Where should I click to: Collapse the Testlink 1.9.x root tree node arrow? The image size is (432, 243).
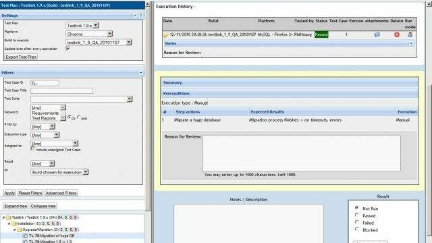tap(3, 217)
